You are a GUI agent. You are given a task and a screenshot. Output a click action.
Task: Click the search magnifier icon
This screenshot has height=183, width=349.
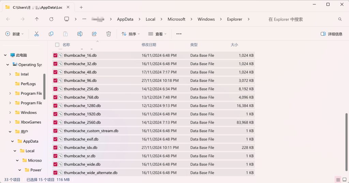point(340,19)
